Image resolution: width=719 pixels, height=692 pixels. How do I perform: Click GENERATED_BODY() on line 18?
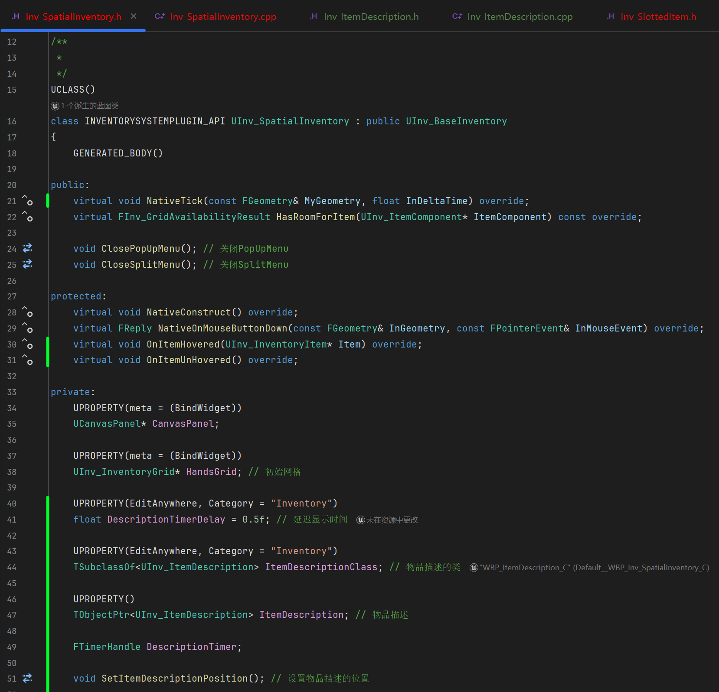pos(118,153)
